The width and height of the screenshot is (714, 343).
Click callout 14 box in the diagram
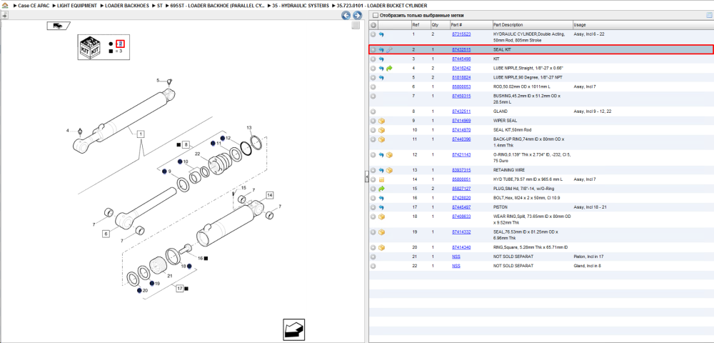[270, 195]
